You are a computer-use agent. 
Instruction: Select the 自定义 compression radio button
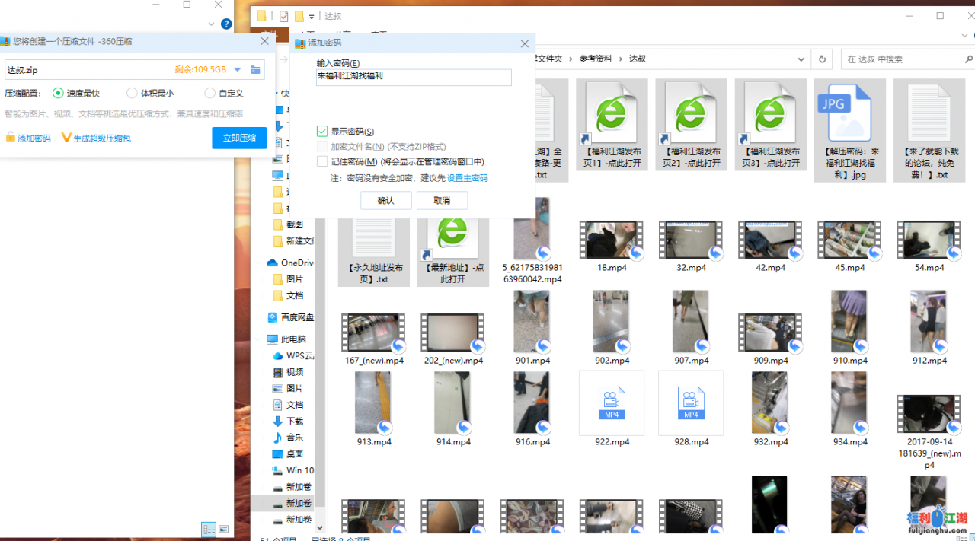pyautogui.click(x=211, y=93)
